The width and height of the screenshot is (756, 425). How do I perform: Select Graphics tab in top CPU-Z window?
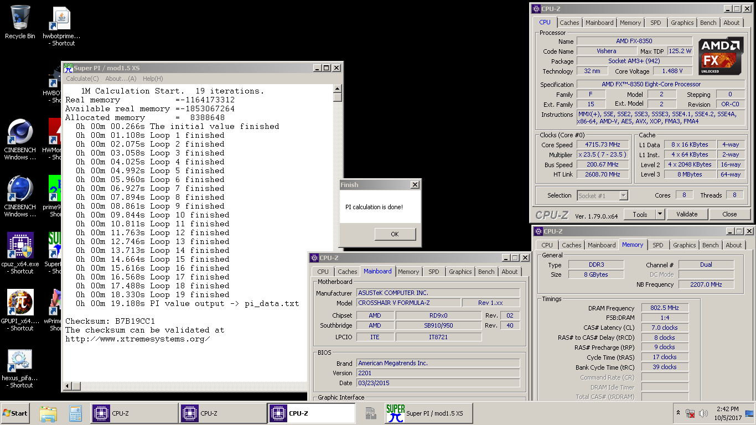click(x=682, y=23)
